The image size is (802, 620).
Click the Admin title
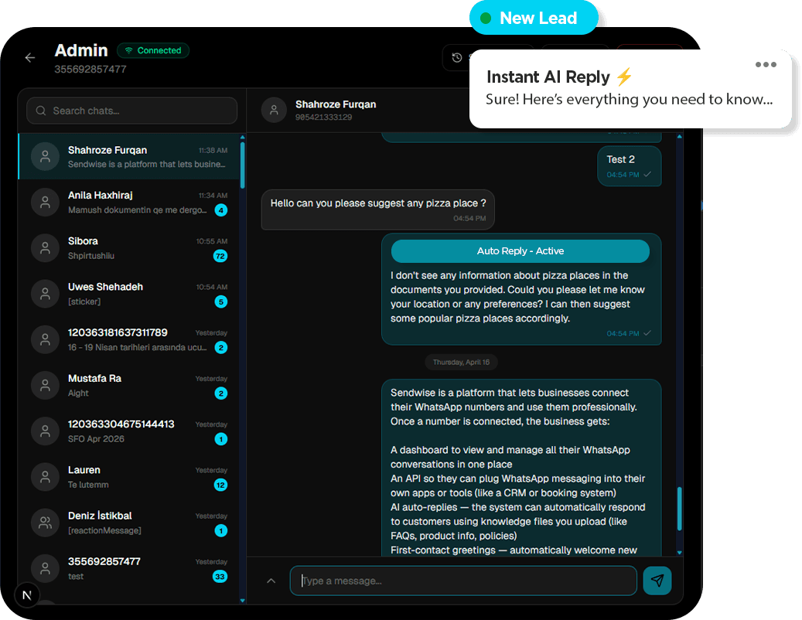pyautogui.click(x=81, y=50)
